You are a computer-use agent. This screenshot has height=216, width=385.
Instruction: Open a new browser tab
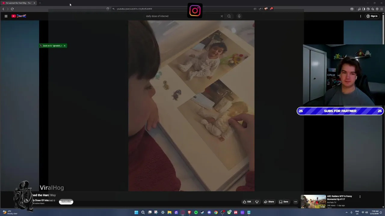pos(40,3)
